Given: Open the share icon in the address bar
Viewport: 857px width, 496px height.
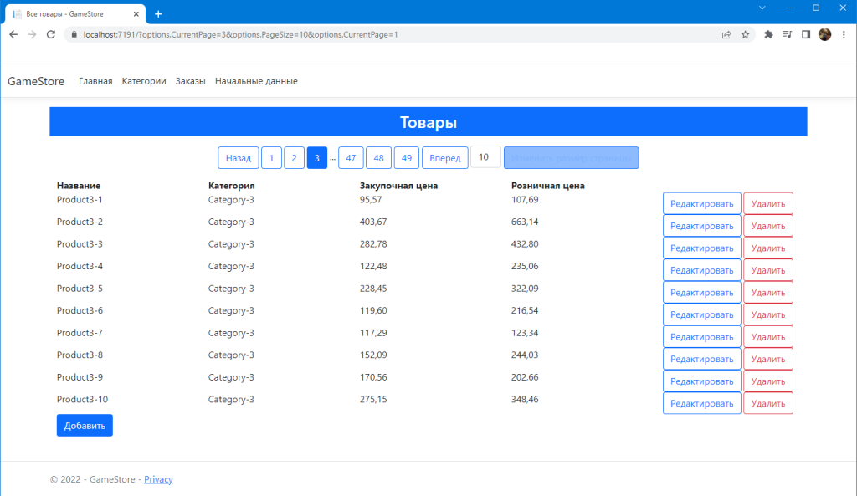Looking at the screenshot, I should point(726,34).
